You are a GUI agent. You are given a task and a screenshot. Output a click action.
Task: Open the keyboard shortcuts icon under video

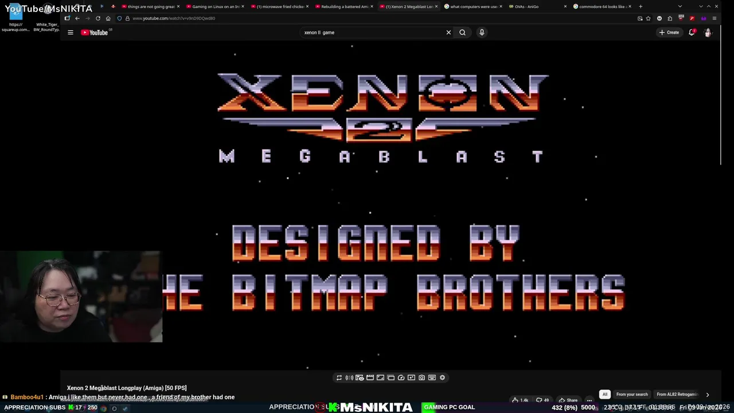click(432, 377)
